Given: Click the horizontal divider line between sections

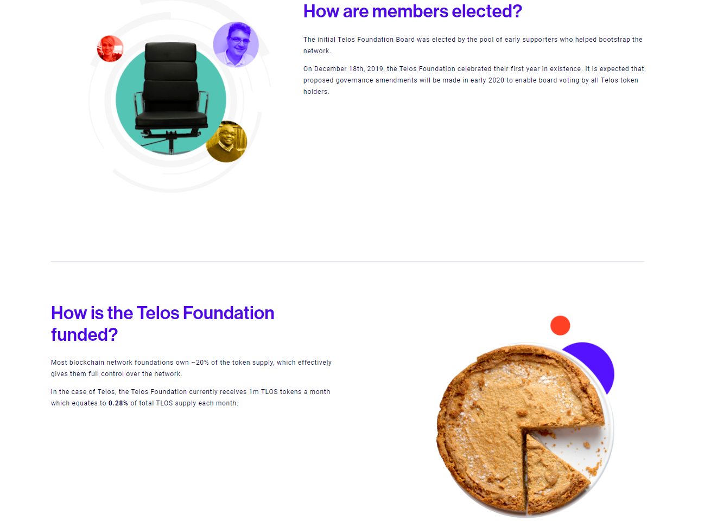Looking at the screenshot, I should pos(347,261).
